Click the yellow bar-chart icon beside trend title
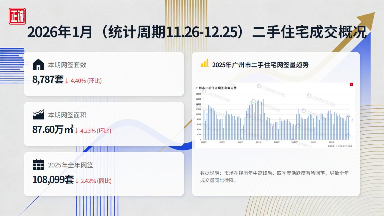Screen dimensions: 384x216 click(x=205, y=64)
